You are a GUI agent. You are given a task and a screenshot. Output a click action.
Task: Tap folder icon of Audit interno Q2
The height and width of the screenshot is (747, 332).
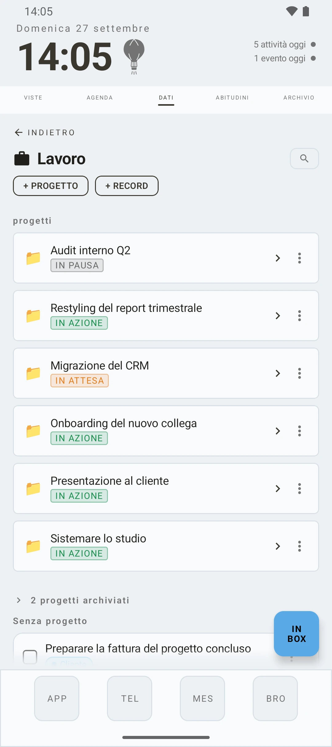tap(33, 258)
